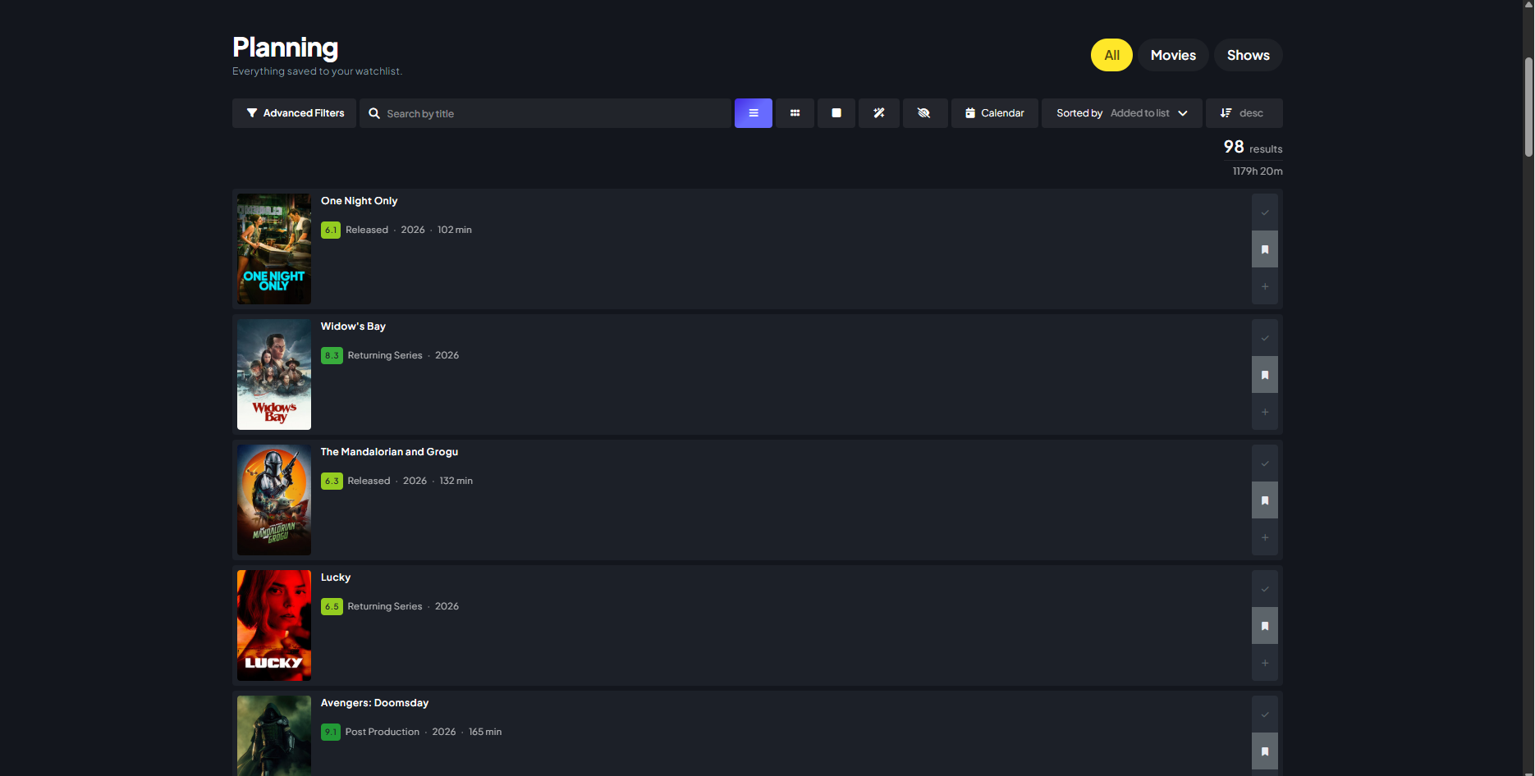Click the 6.3 rating badge
The width and height of the screenshot is (1535, 776).
point(332,482)
